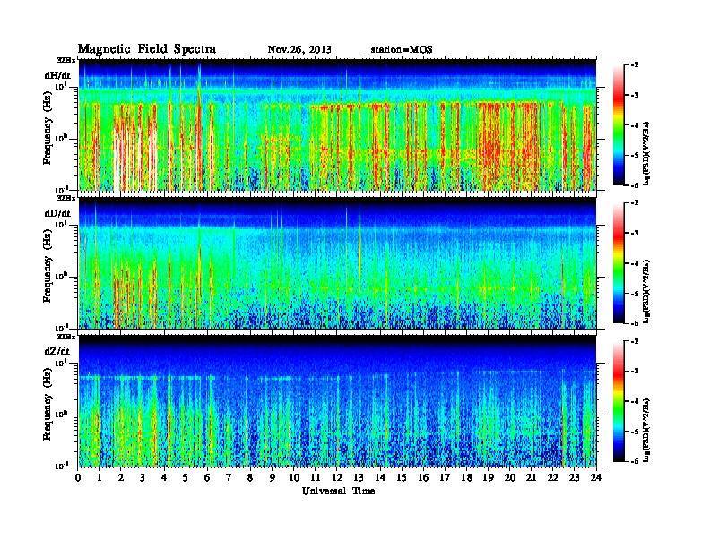Click the 32Hz tick label of dH/dt panel
This screenshot has width=710, height=548.
(x=66, y=60)
